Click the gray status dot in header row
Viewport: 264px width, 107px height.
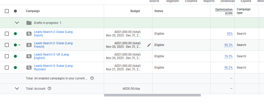click(x=15, y=11)
